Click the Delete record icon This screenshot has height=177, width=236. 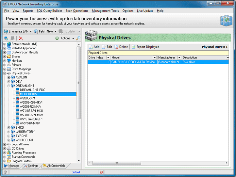click(x=116, y=47)
